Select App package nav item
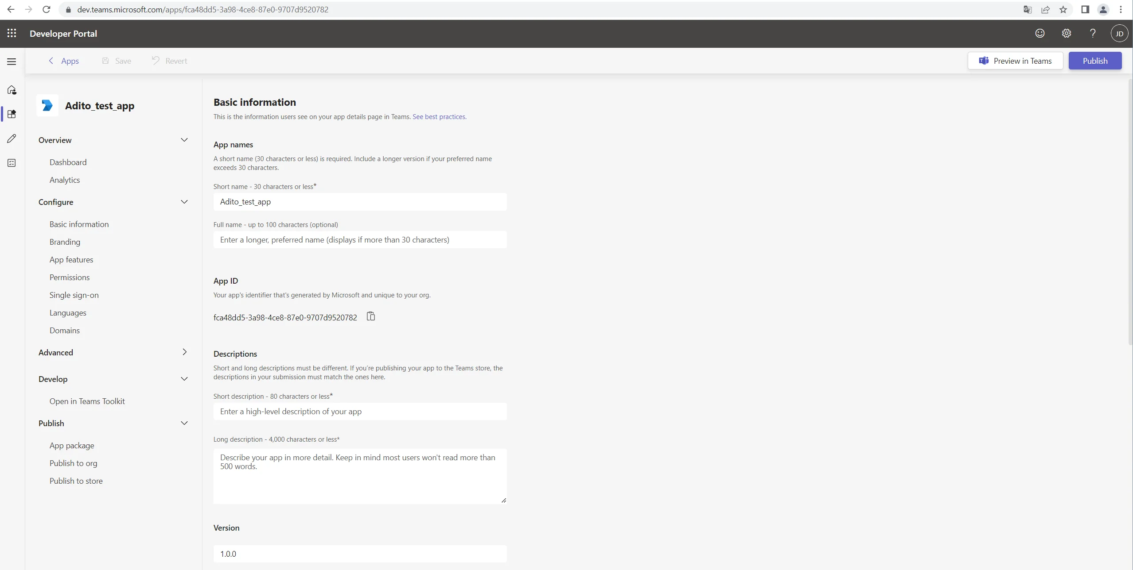Viewport: 1133px width, 570px height. coord(72,445)
